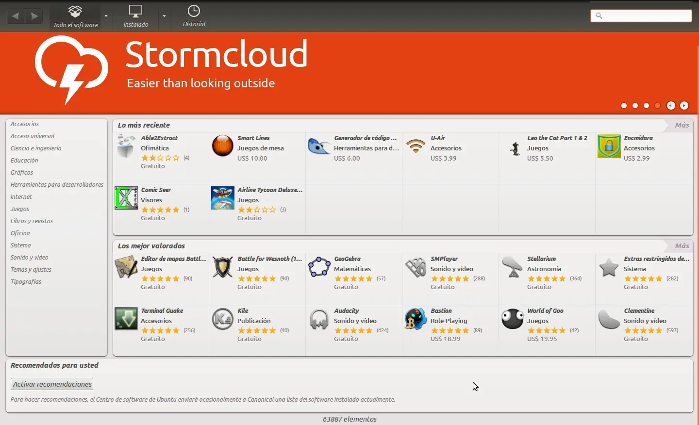Open the Terminal Guake icon
Screen dimensions: 699x425
(x=127, y=319)
